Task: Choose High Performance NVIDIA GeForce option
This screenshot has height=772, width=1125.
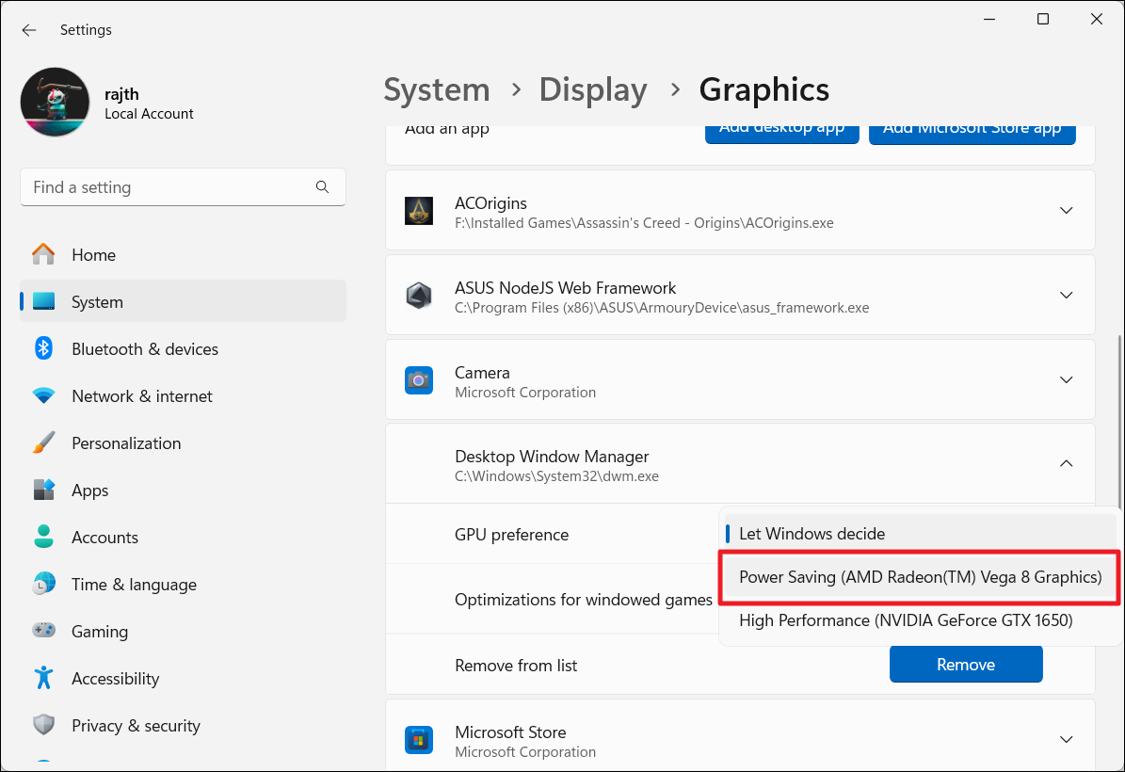Action: (906, 620)
